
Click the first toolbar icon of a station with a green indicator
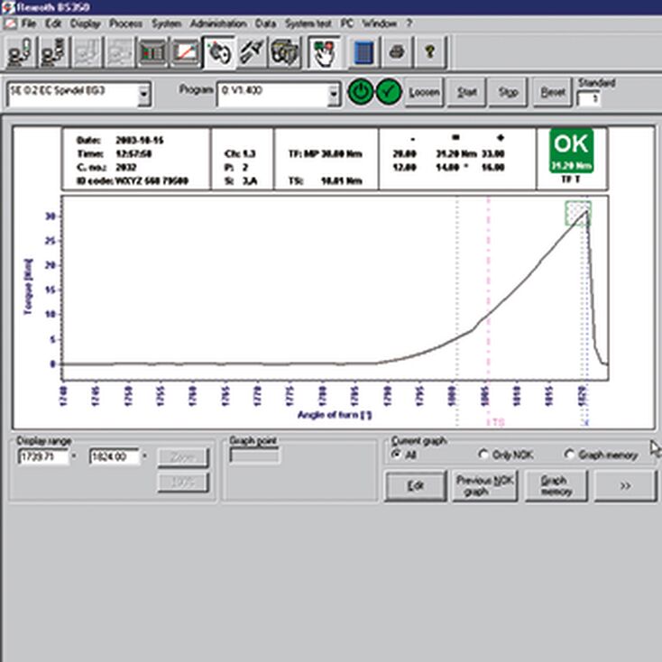[20, 52]
